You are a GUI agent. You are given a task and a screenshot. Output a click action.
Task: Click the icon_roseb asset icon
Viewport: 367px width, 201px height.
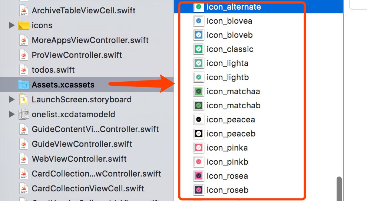[x=199, y=190]
